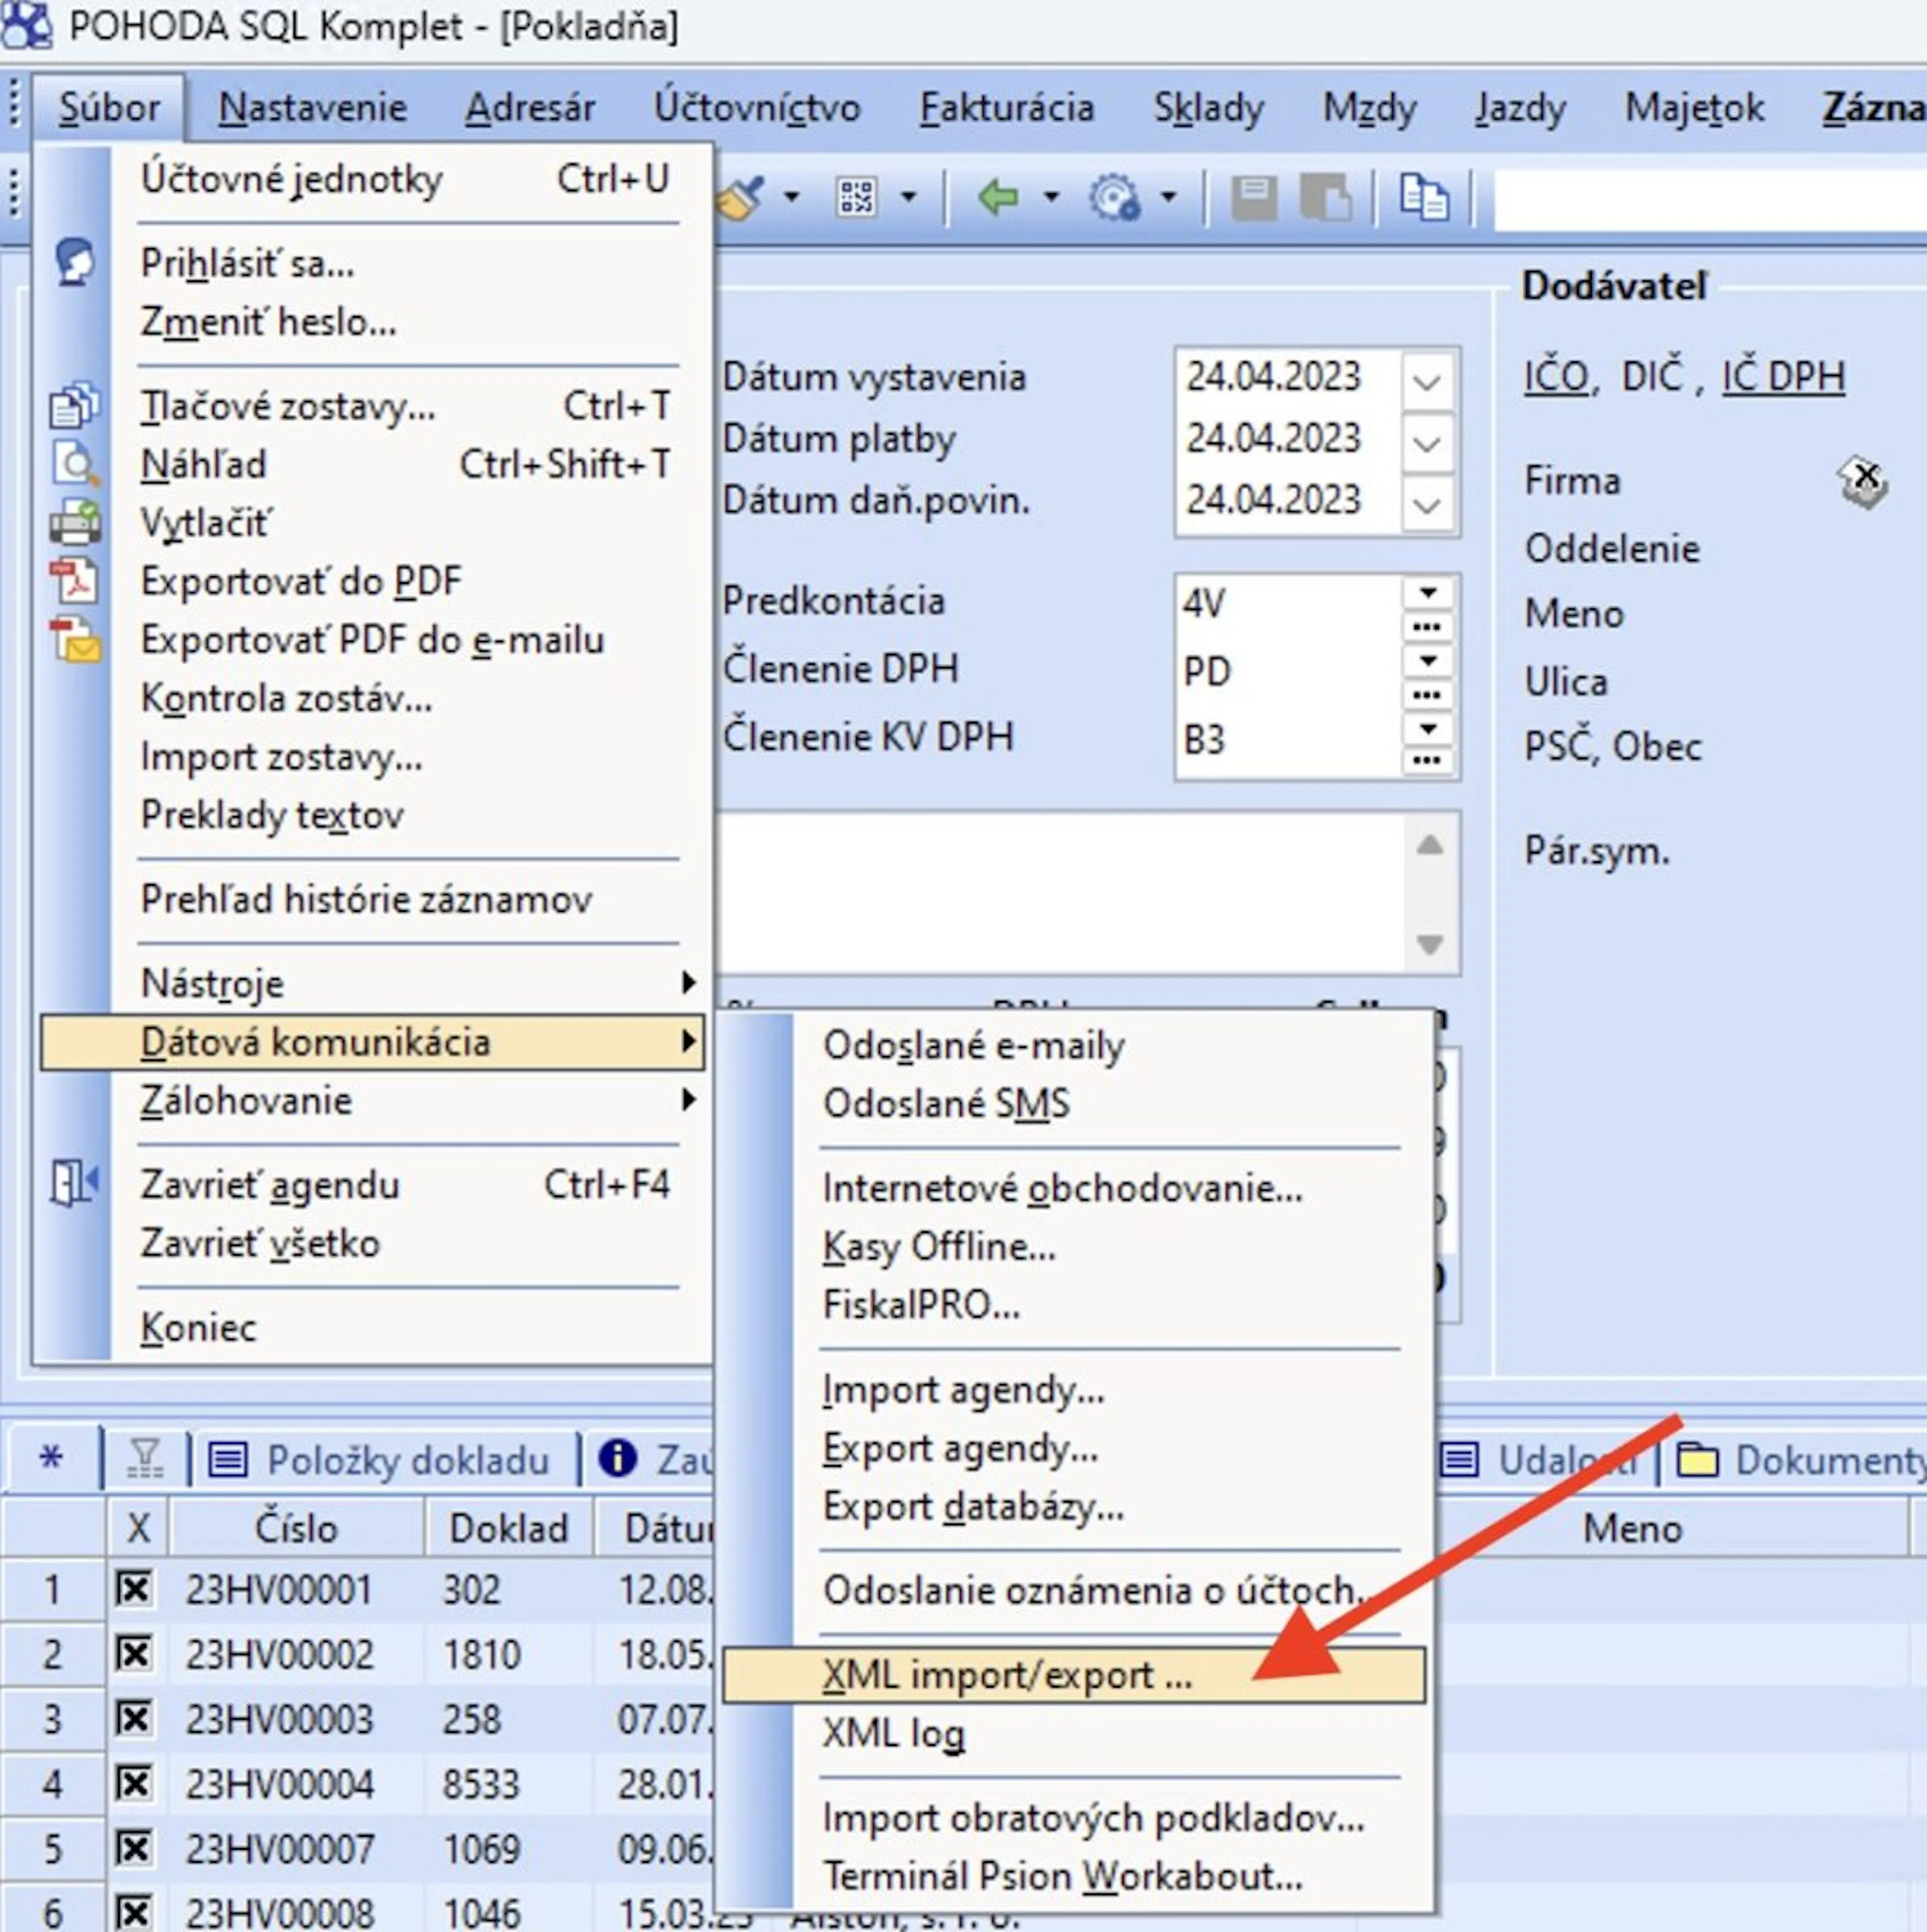Screen dimensions: 1927x1932
Task: Expand the dropdown arrow next to QR icon
Action: click(908, 197)
